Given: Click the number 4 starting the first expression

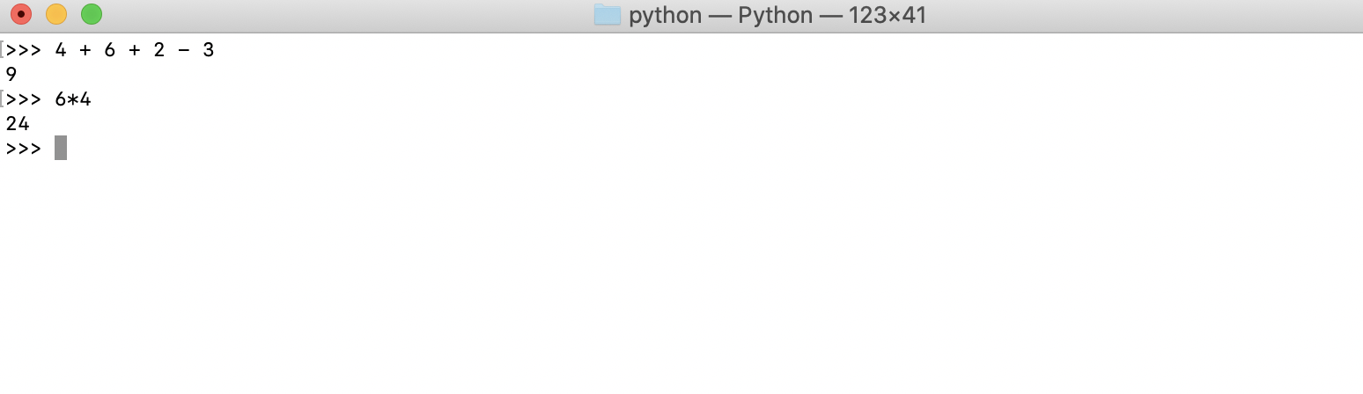Looking at the screenshot, I should click(x=61, y=50).
